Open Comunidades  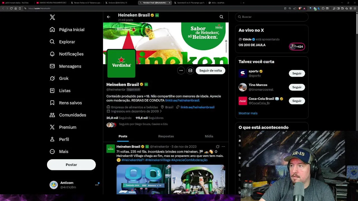click(68, 115)
